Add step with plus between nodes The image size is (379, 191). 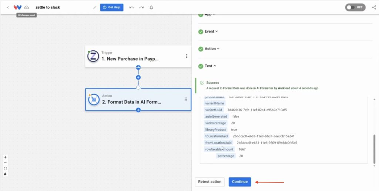point(138,77)
